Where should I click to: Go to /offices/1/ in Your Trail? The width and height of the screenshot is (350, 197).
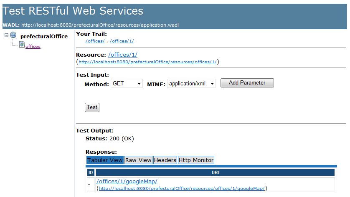122,41
